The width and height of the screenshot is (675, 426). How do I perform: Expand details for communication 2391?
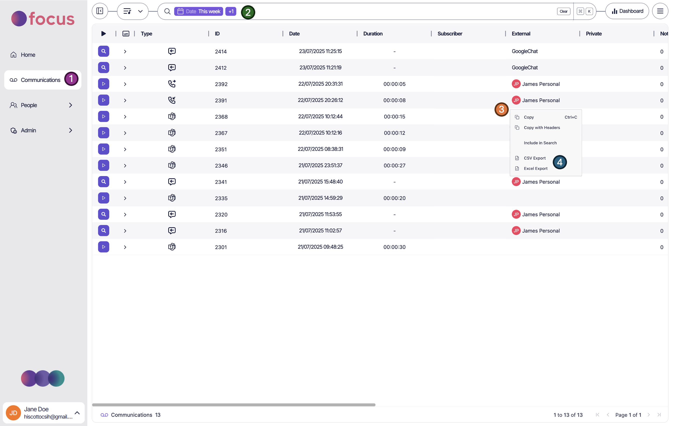(x=125, y=100)
